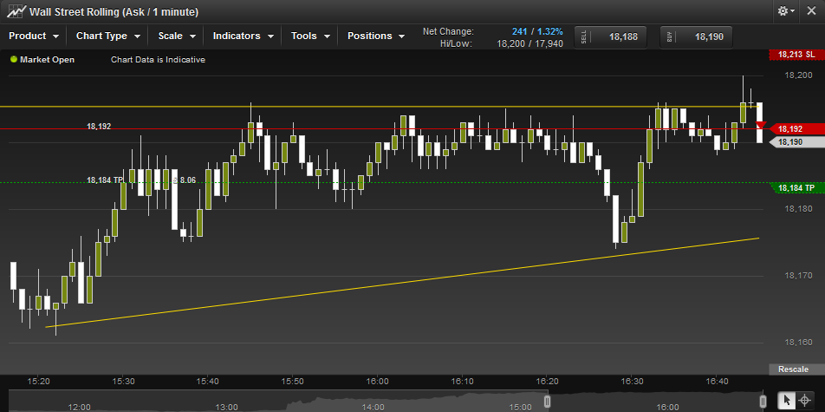Expand the Chart Type dropdown
Screen dimensions: 825x412
[x=108, y=36]
